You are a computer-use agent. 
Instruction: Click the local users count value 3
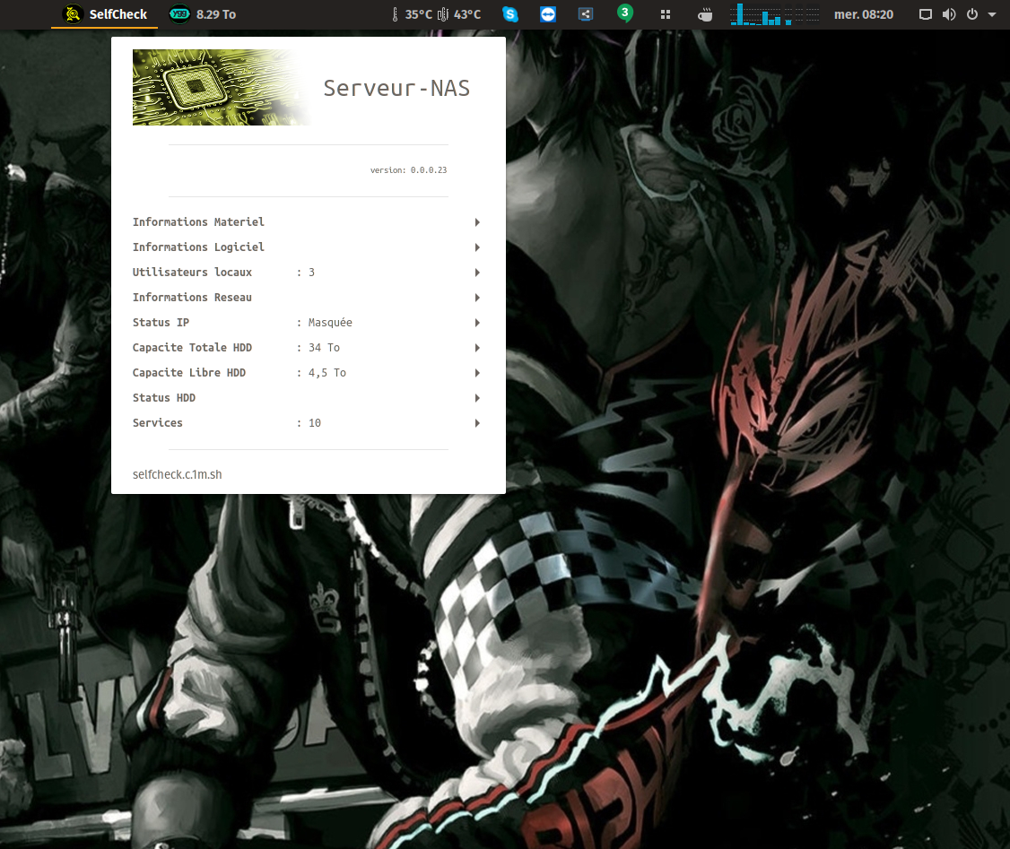tap(312, 273)
